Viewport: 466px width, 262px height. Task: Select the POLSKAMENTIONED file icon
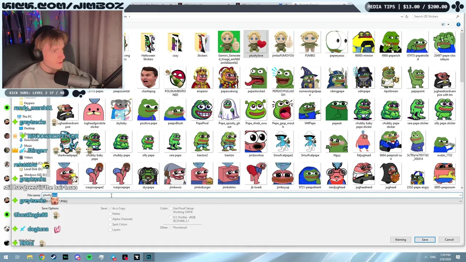click(x=175, y=78)
